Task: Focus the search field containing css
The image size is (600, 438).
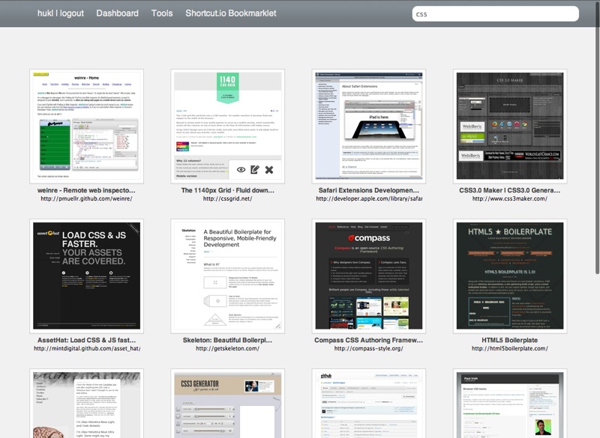Action: 495,14
